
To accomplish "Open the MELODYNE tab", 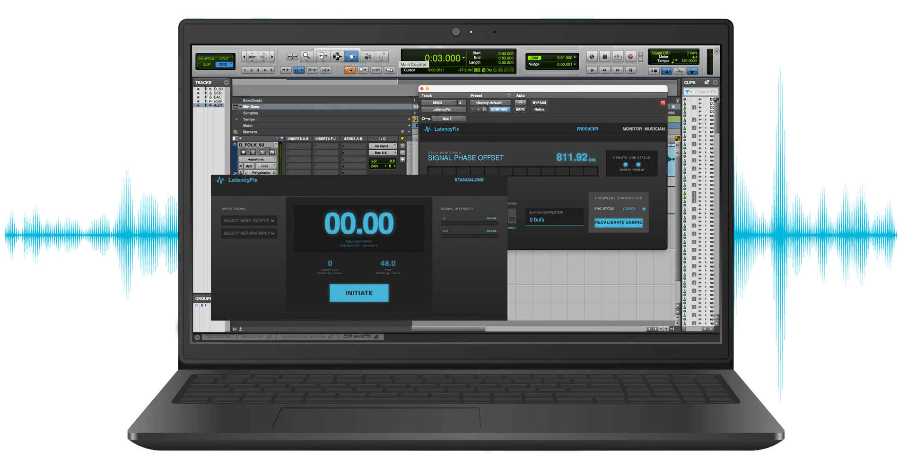I will pyautogui.click(x=256, y=337).
